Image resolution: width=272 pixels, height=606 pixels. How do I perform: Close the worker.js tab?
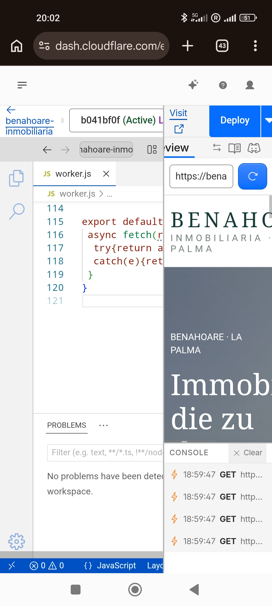coord(106,174)
